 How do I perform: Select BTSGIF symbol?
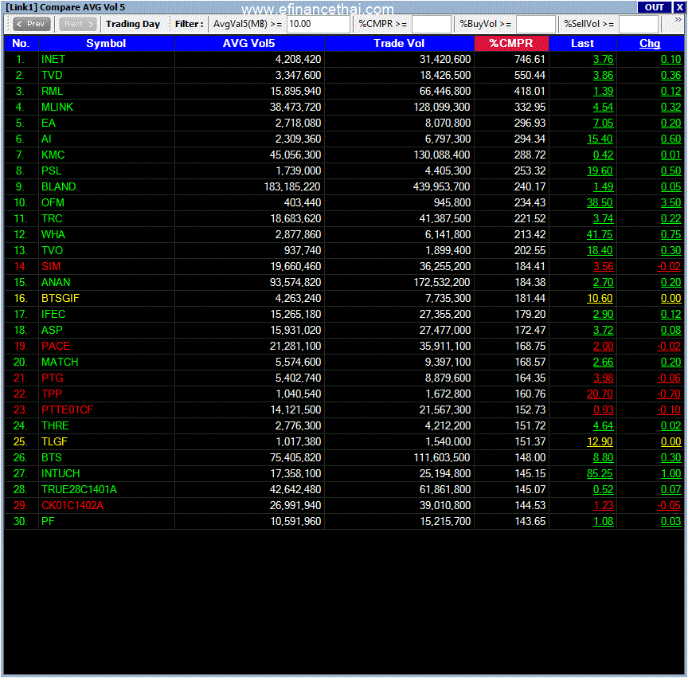(61, 298)
